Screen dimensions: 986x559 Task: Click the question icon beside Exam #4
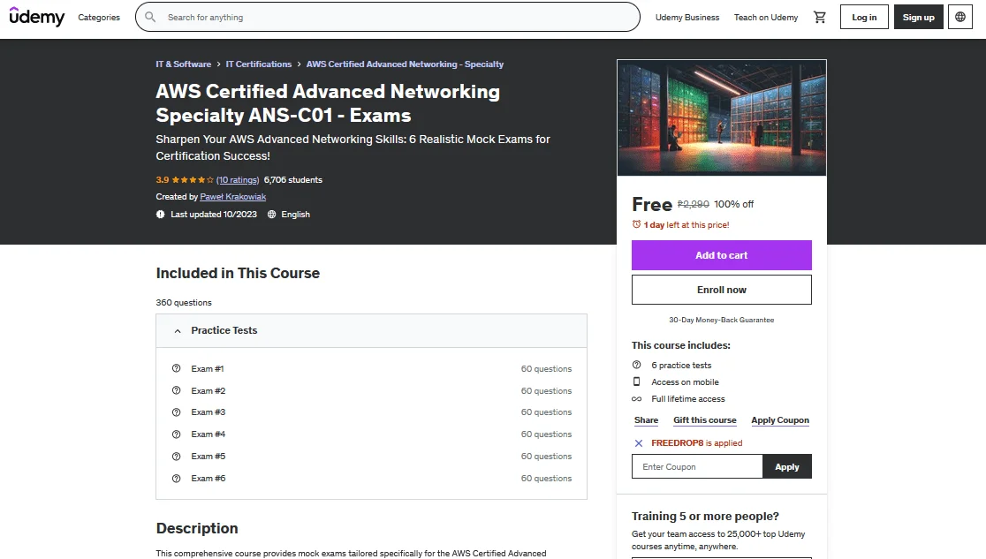pyautogui.click(x=176, y=434)
